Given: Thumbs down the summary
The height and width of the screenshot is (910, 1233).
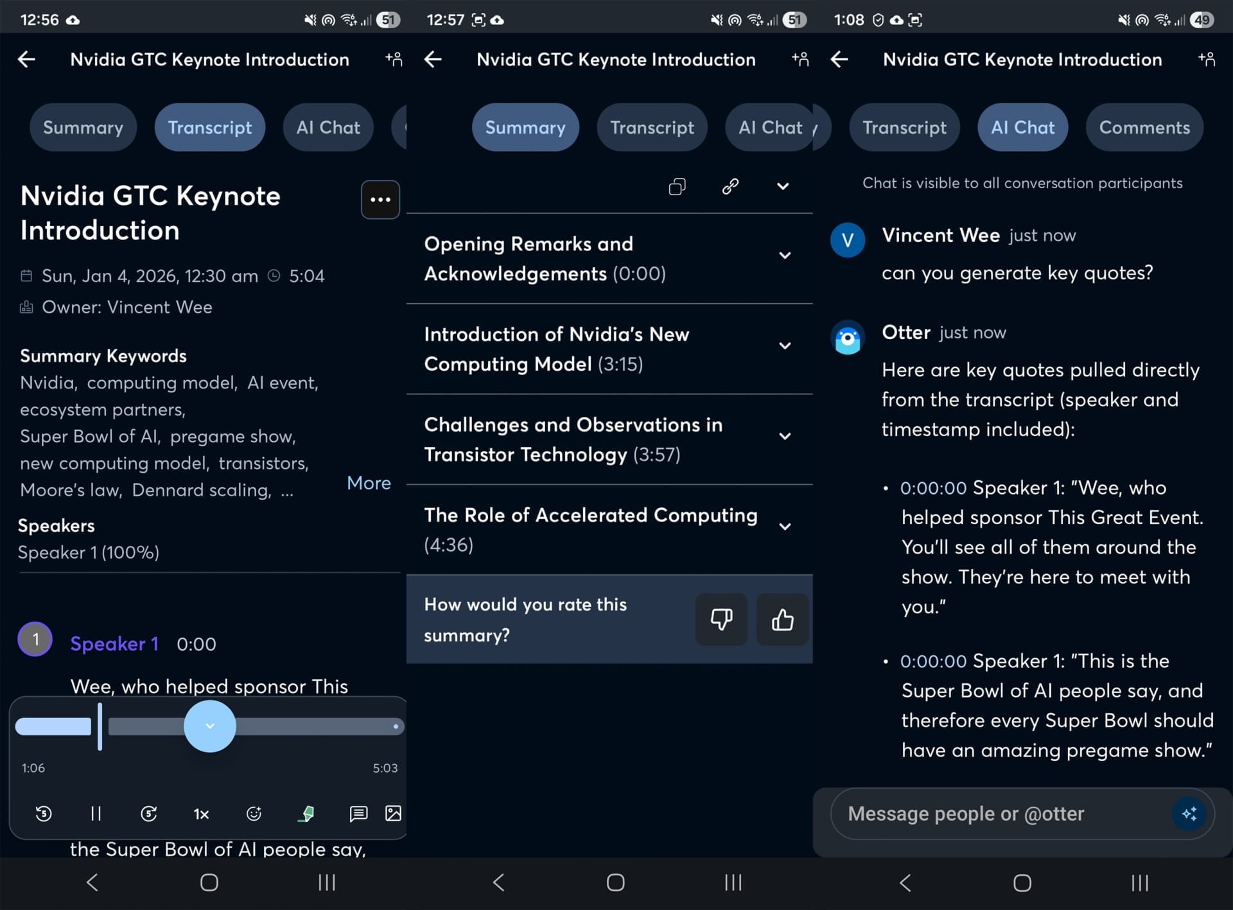Looking at the screenshot, I should pyautogui.click(x=721, y=620).
